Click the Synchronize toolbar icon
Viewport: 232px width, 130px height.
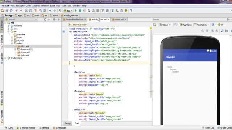coord(11,10)
